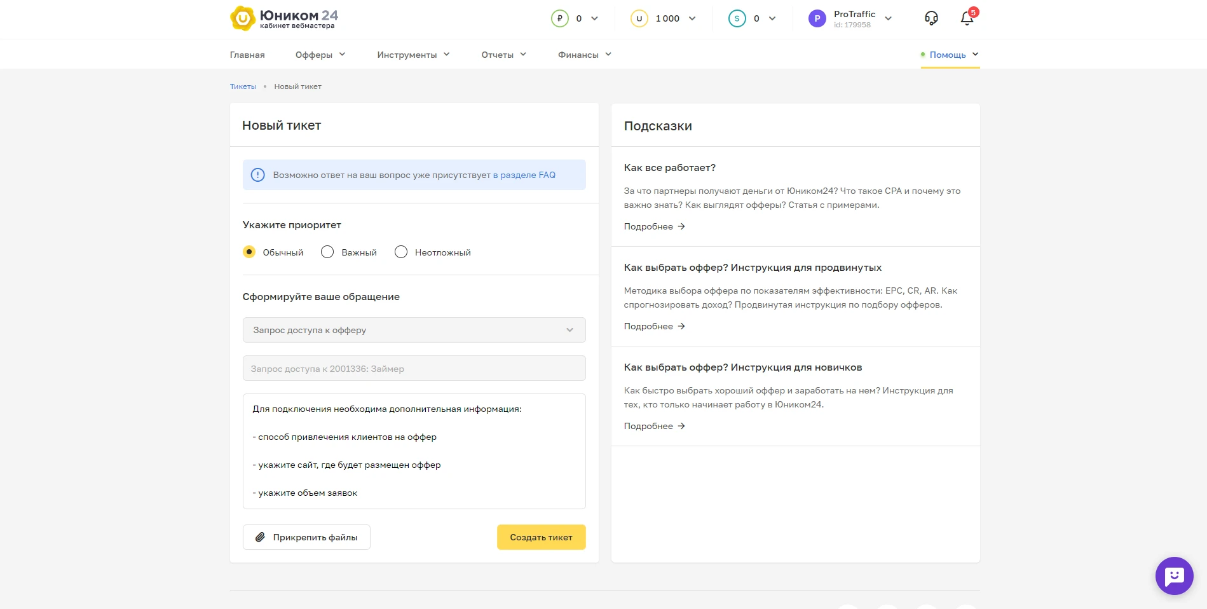Click the Новый тикет breadcrumb text

coord(298,86)
